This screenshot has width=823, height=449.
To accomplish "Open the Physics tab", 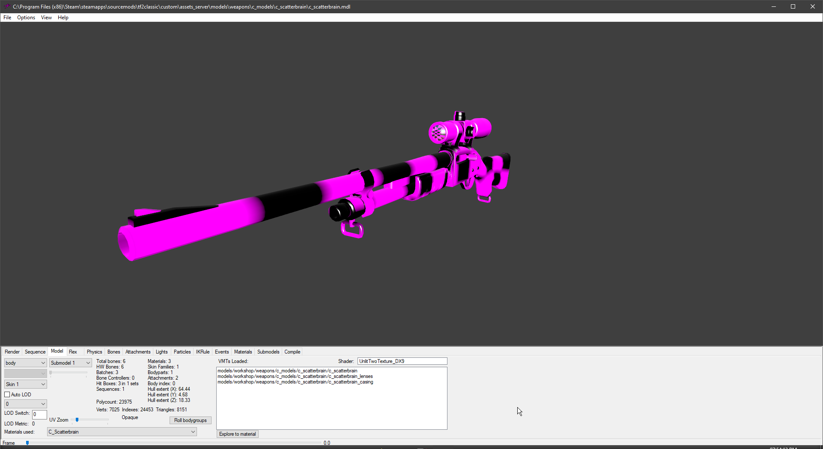I will click(94, 352).
